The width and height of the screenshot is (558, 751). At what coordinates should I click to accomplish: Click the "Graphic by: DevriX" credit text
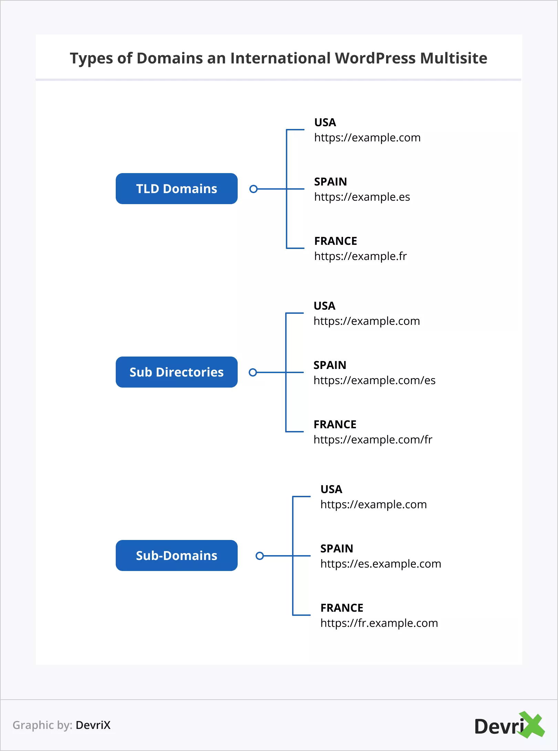coord(62,725)
